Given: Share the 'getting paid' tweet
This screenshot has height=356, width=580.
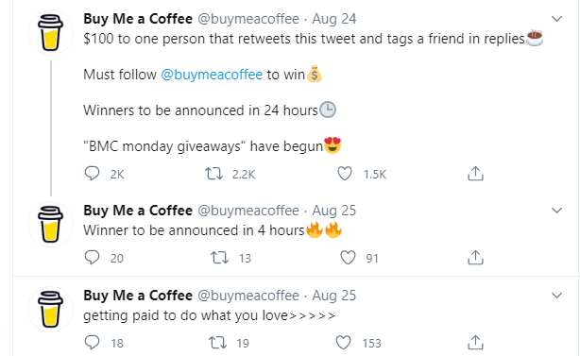Looking at the screenshot, I should pos(475,343).
